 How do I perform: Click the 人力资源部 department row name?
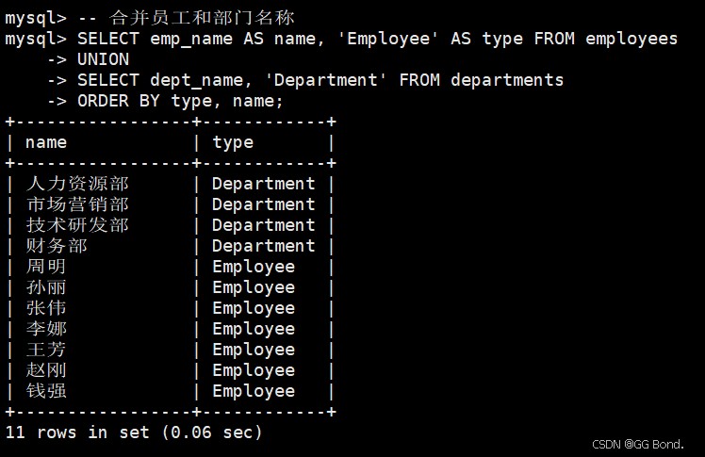[77, 184]
